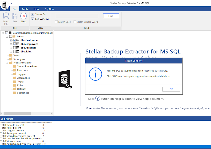Click dbo.Products table icon

pos(18,48)
